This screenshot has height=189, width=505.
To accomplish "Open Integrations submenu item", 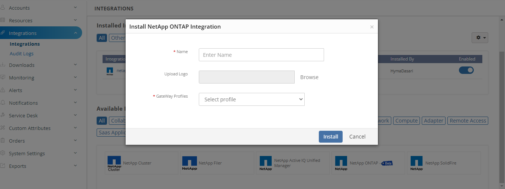I will click(25, 44).
